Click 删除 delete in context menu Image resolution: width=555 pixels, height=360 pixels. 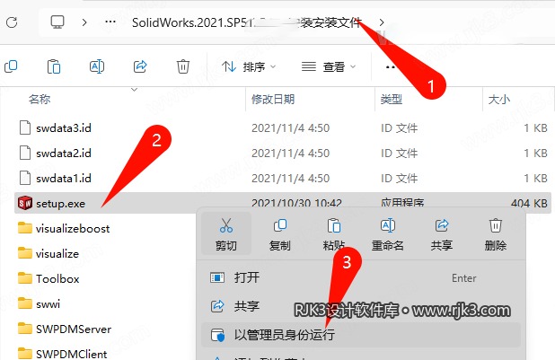495,233
